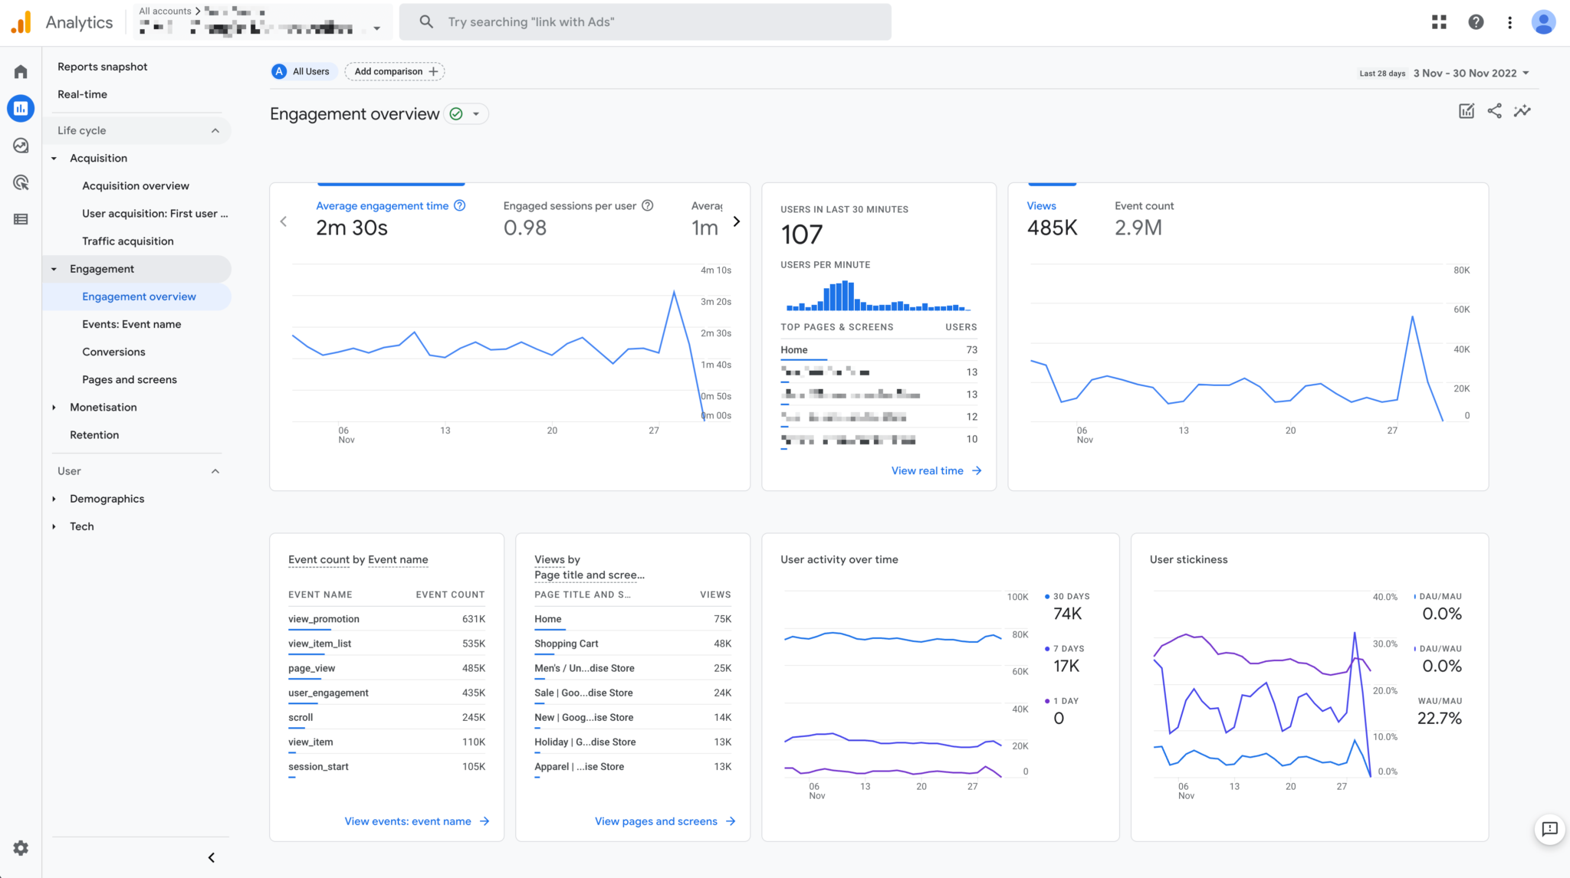View insights using the sparkle trend icon
This screenshot has height=878, width=1570.
(1522, 110)
